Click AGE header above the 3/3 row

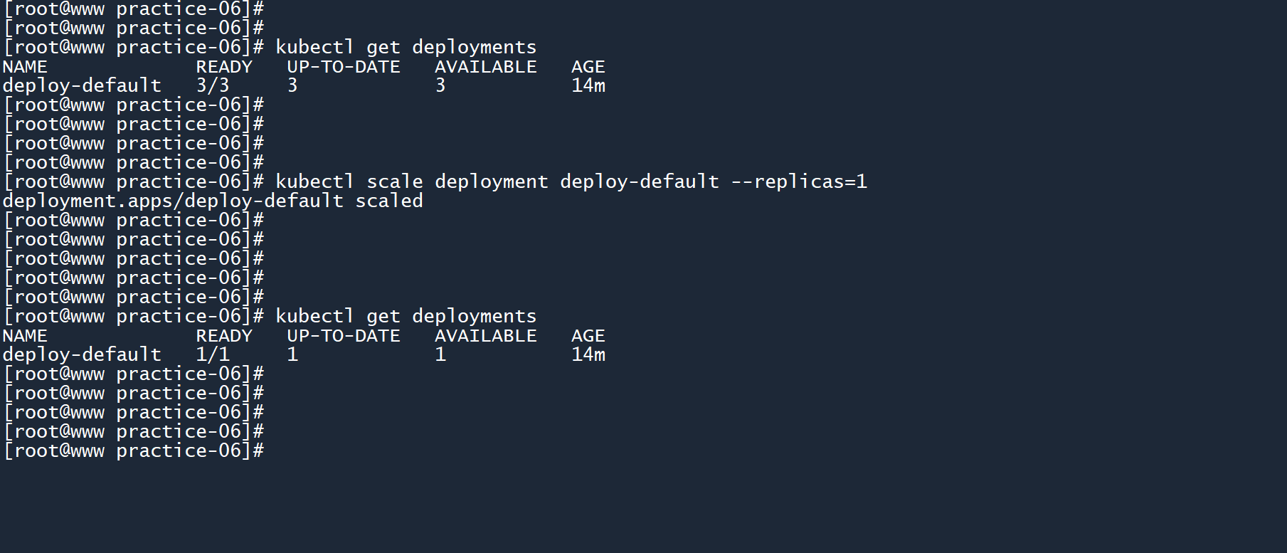pos(588,67)
